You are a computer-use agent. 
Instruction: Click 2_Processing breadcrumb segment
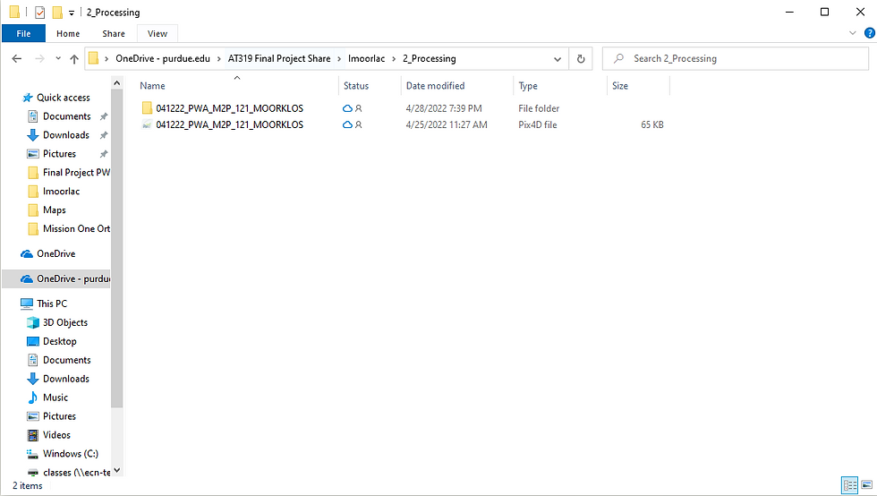coord(429,59)
